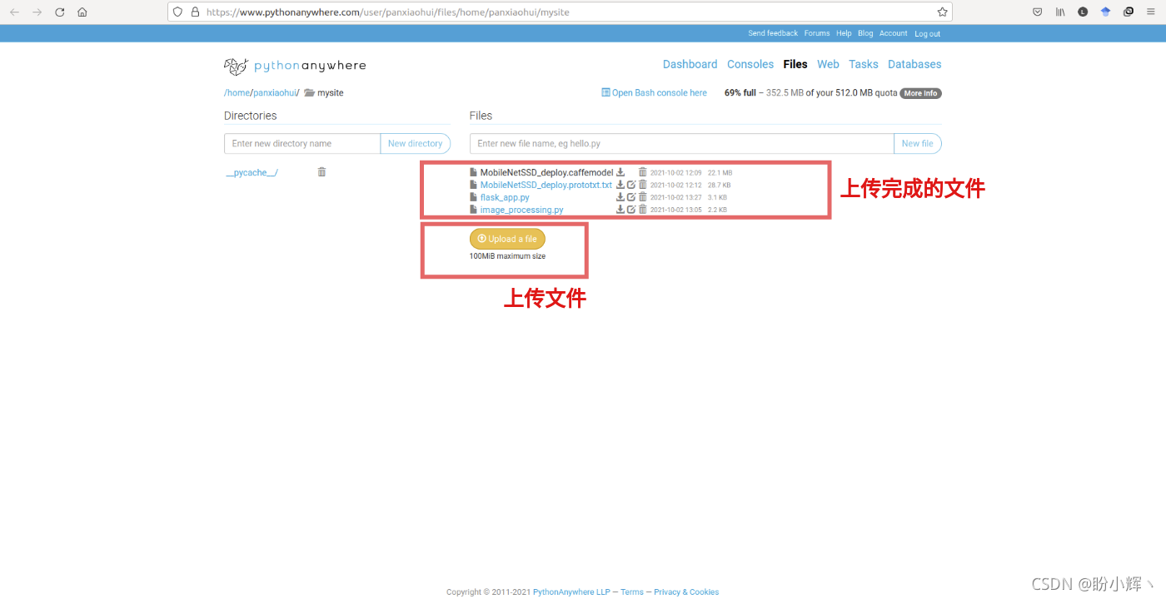Download image_processing.py file
The width and height of the screenshot is (1166, 599).
(x=620, y=210)
